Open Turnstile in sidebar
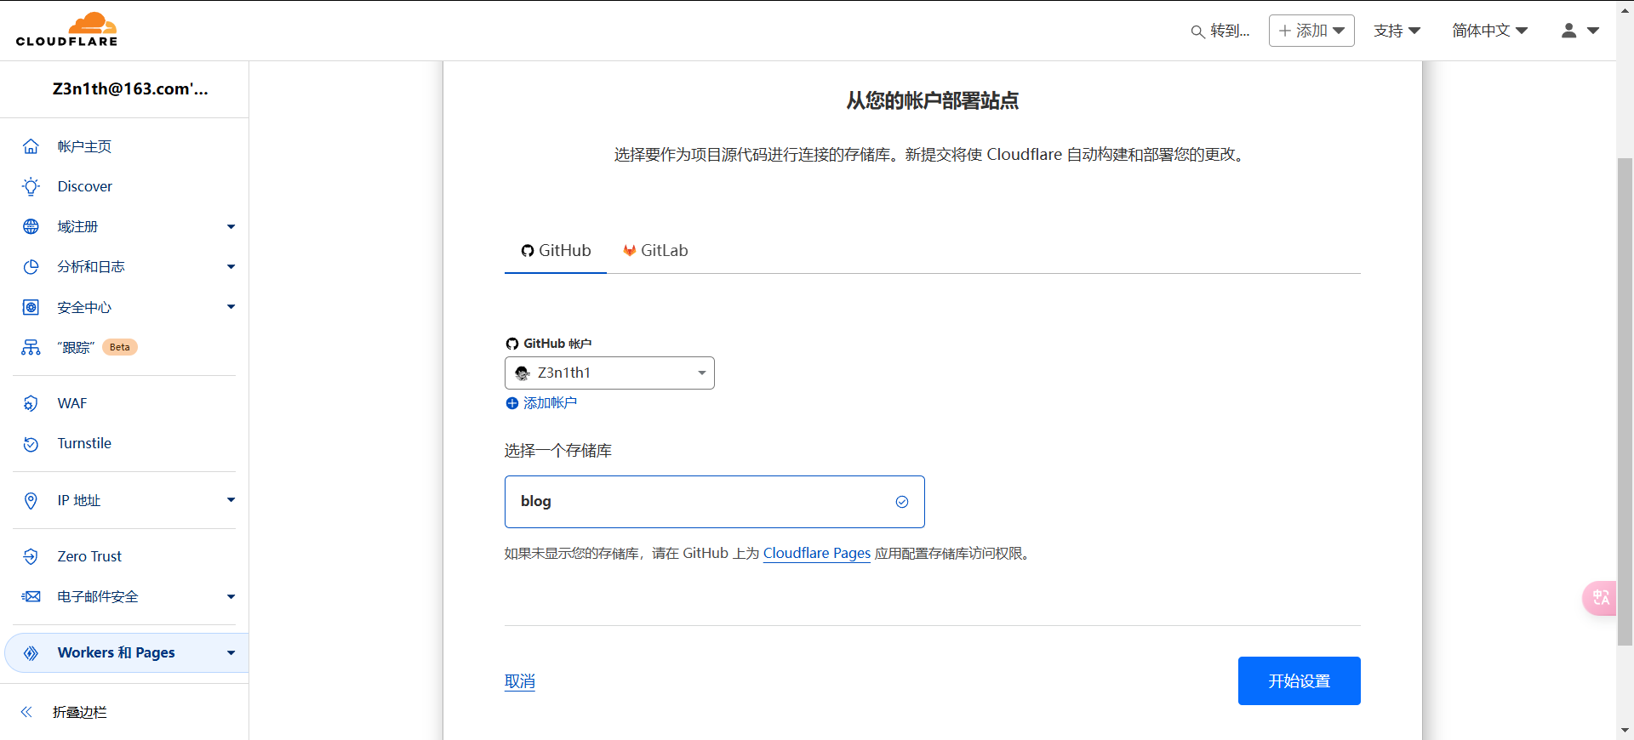 coord(84,443)
